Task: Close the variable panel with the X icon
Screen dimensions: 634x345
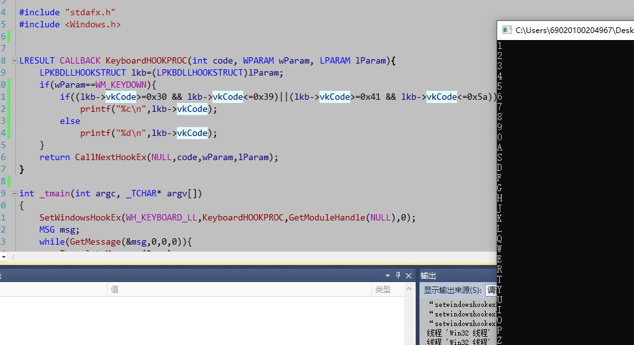Action: pos(409,276)
